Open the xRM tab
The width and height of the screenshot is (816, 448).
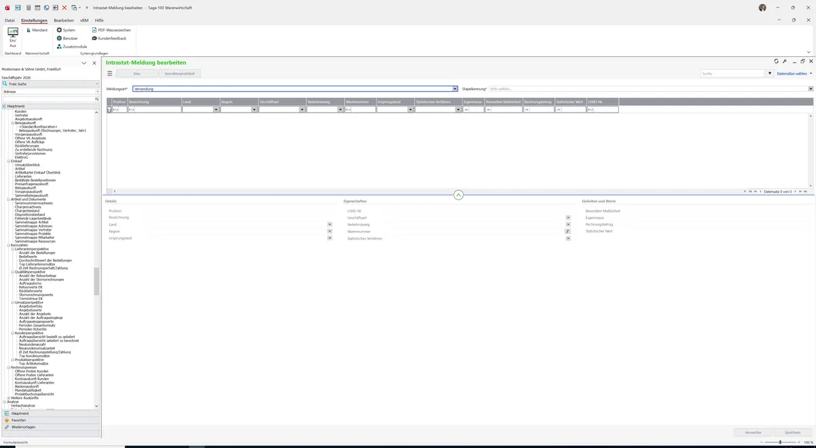(84, 20)
